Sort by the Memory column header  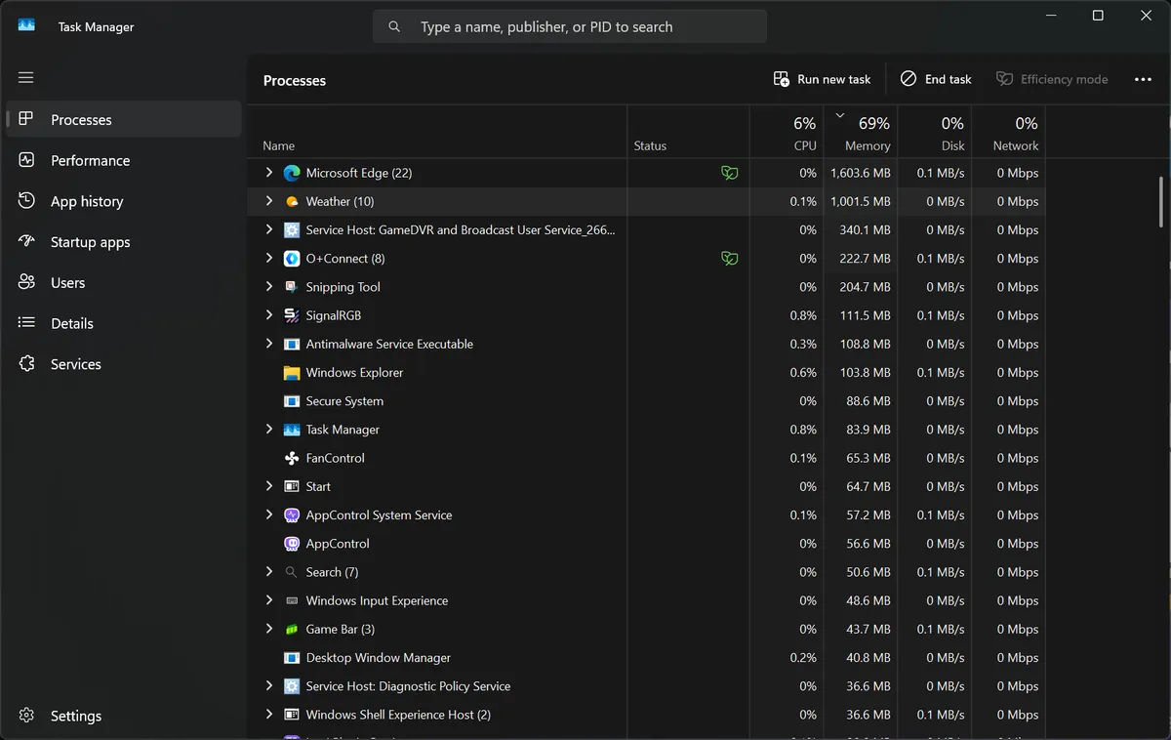[x=861, y=132]
